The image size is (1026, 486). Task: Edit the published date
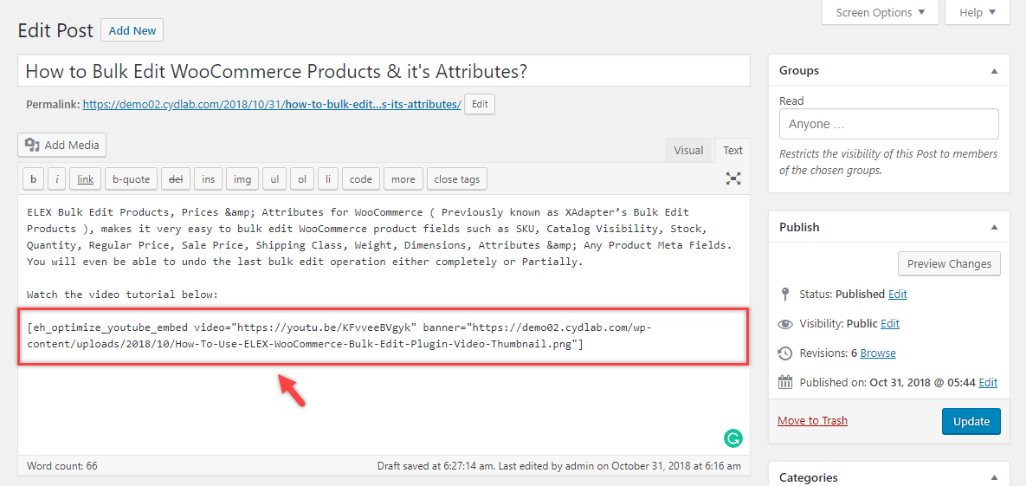[988, 383]
